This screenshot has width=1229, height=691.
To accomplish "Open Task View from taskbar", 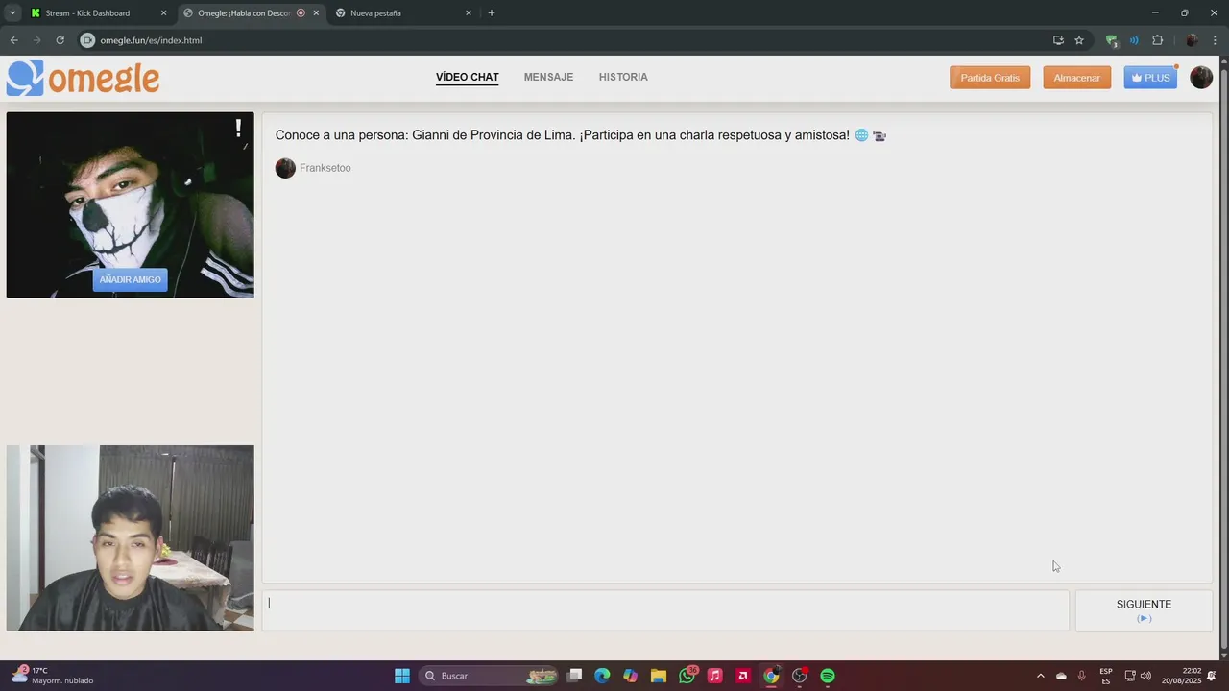I will tap(574, 676).
